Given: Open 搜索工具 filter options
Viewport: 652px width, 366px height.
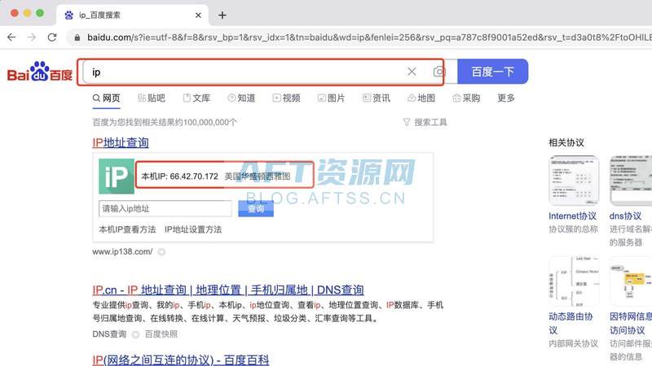Looking at the screenshot, I should point(425,122).
